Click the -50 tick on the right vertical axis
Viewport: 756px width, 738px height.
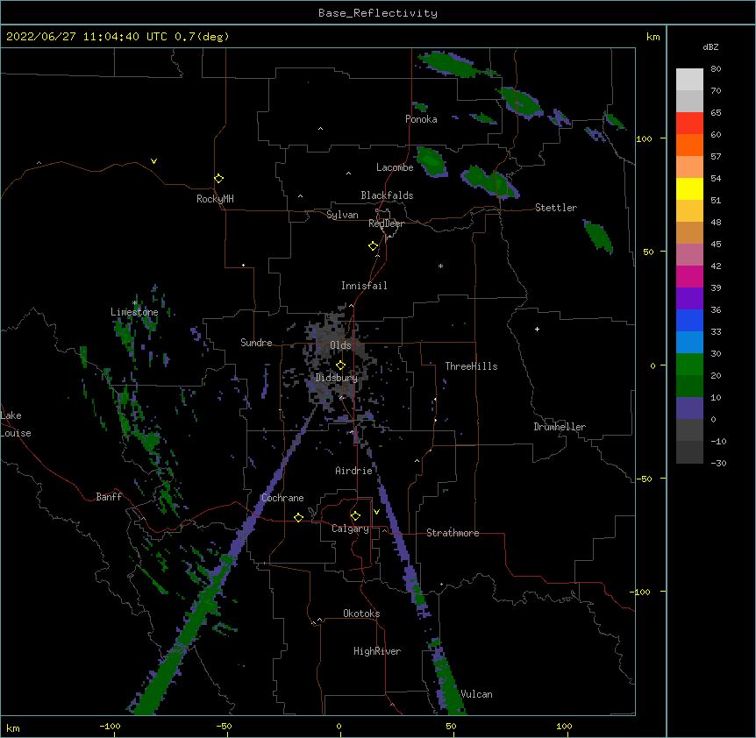644,479
